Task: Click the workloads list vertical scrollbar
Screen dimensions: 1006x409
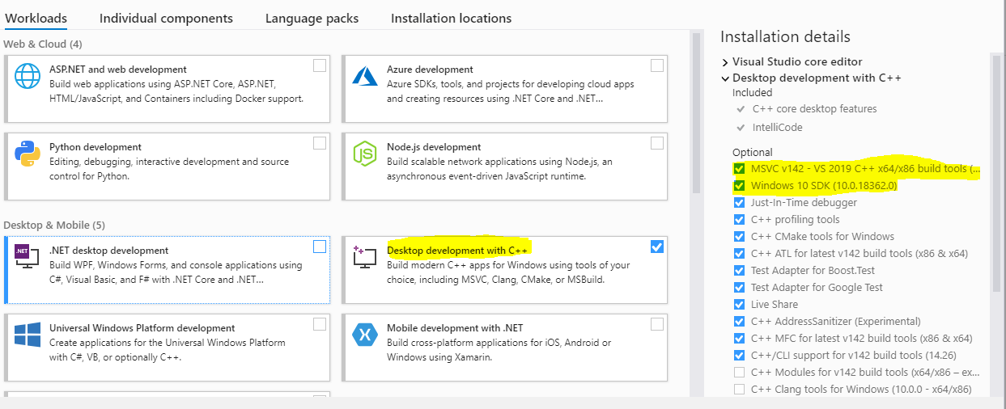Action: (696, 113)
